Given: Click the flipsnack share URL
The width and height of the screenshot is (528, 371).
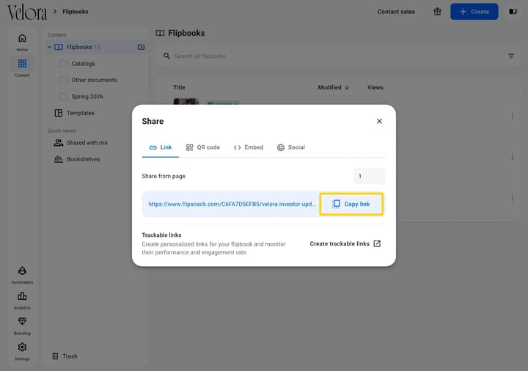Looking at the screenshot, I should point(232,204).
